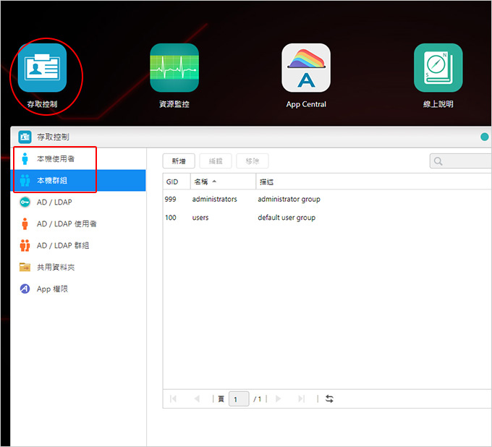Click the 新增 add button
Viewport: 492px width, 447px height.
[179, 161]
